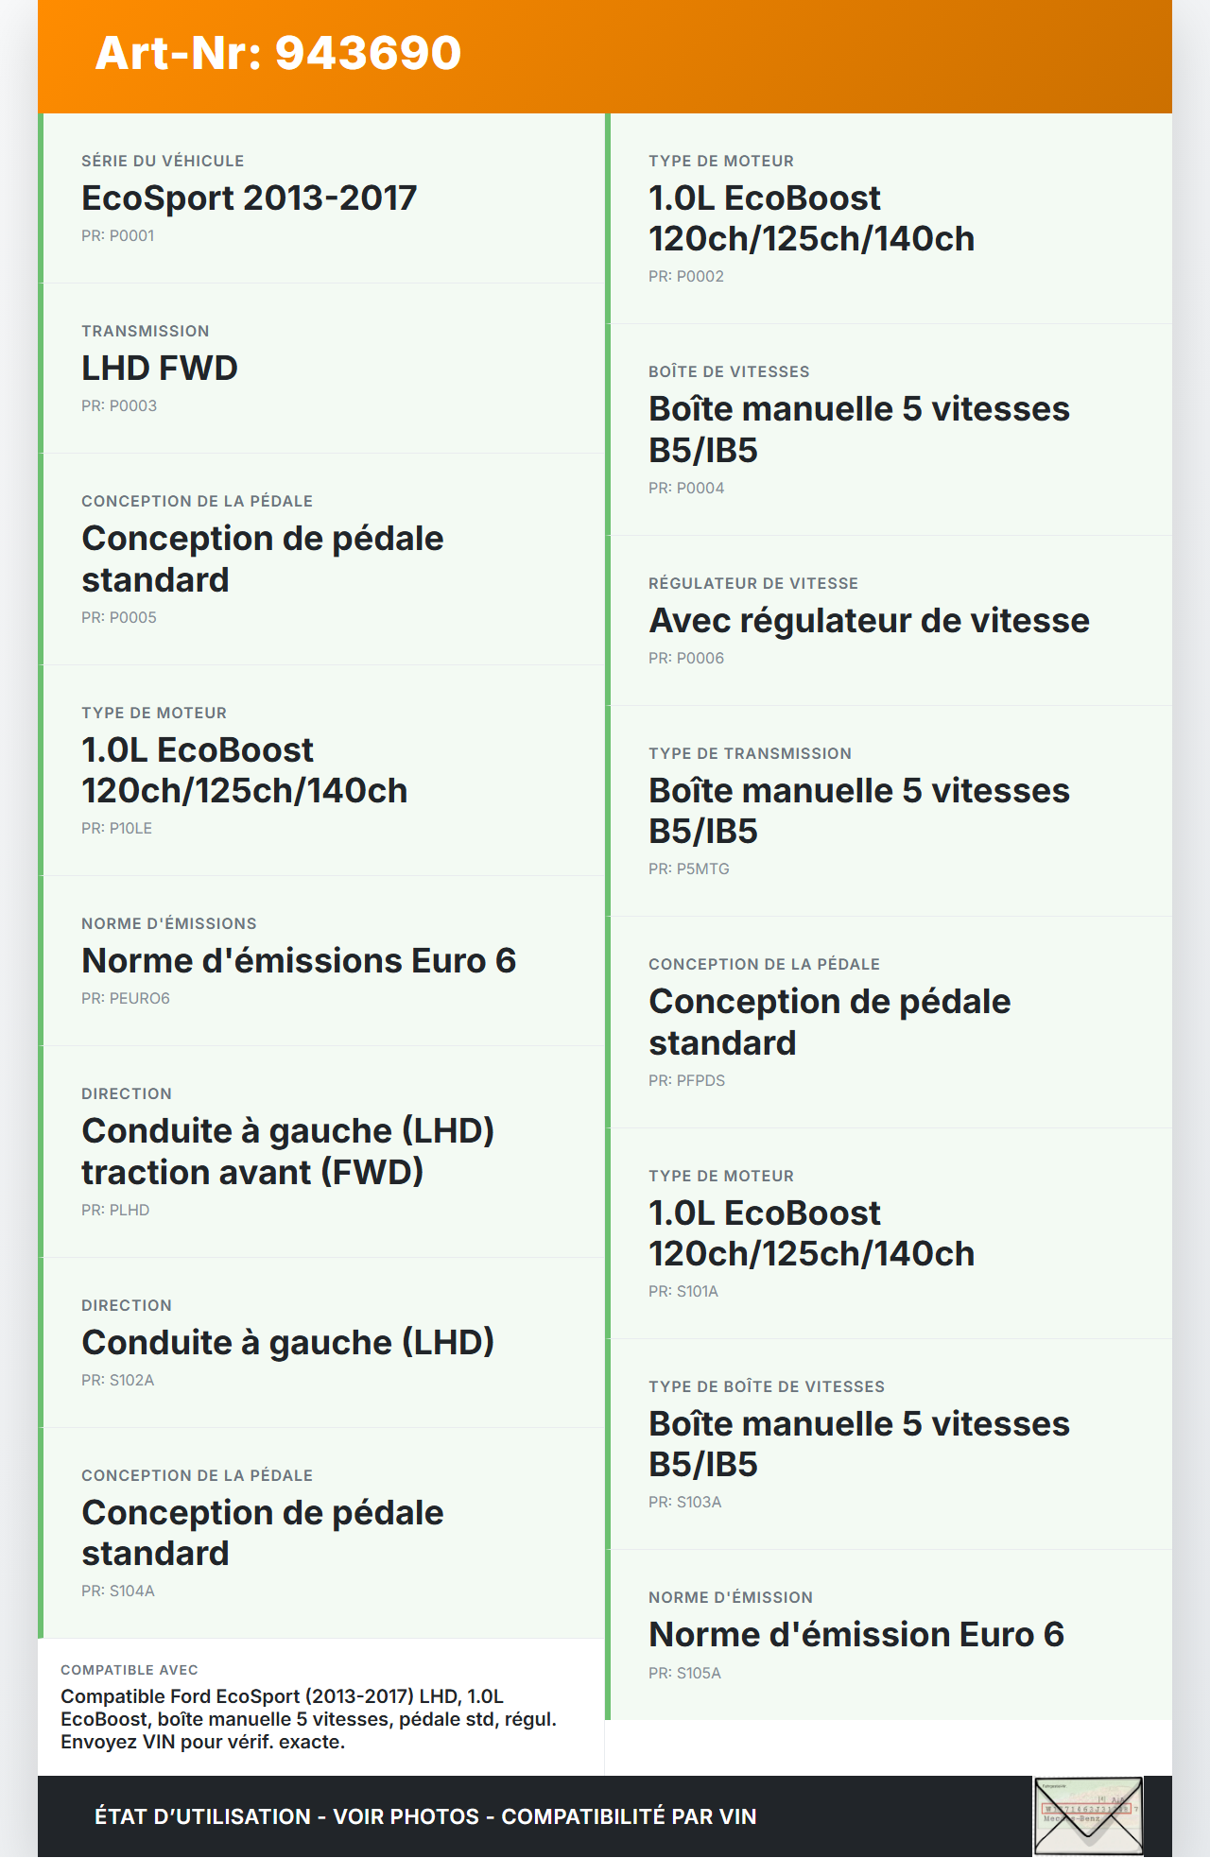Select pedal design card with PR P0005

[x=323, y=559]
